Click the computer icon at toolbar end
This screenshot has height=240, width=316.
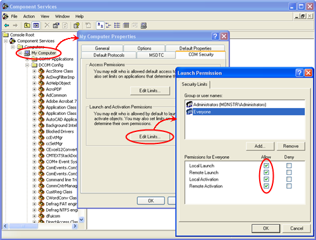(143, 25)
